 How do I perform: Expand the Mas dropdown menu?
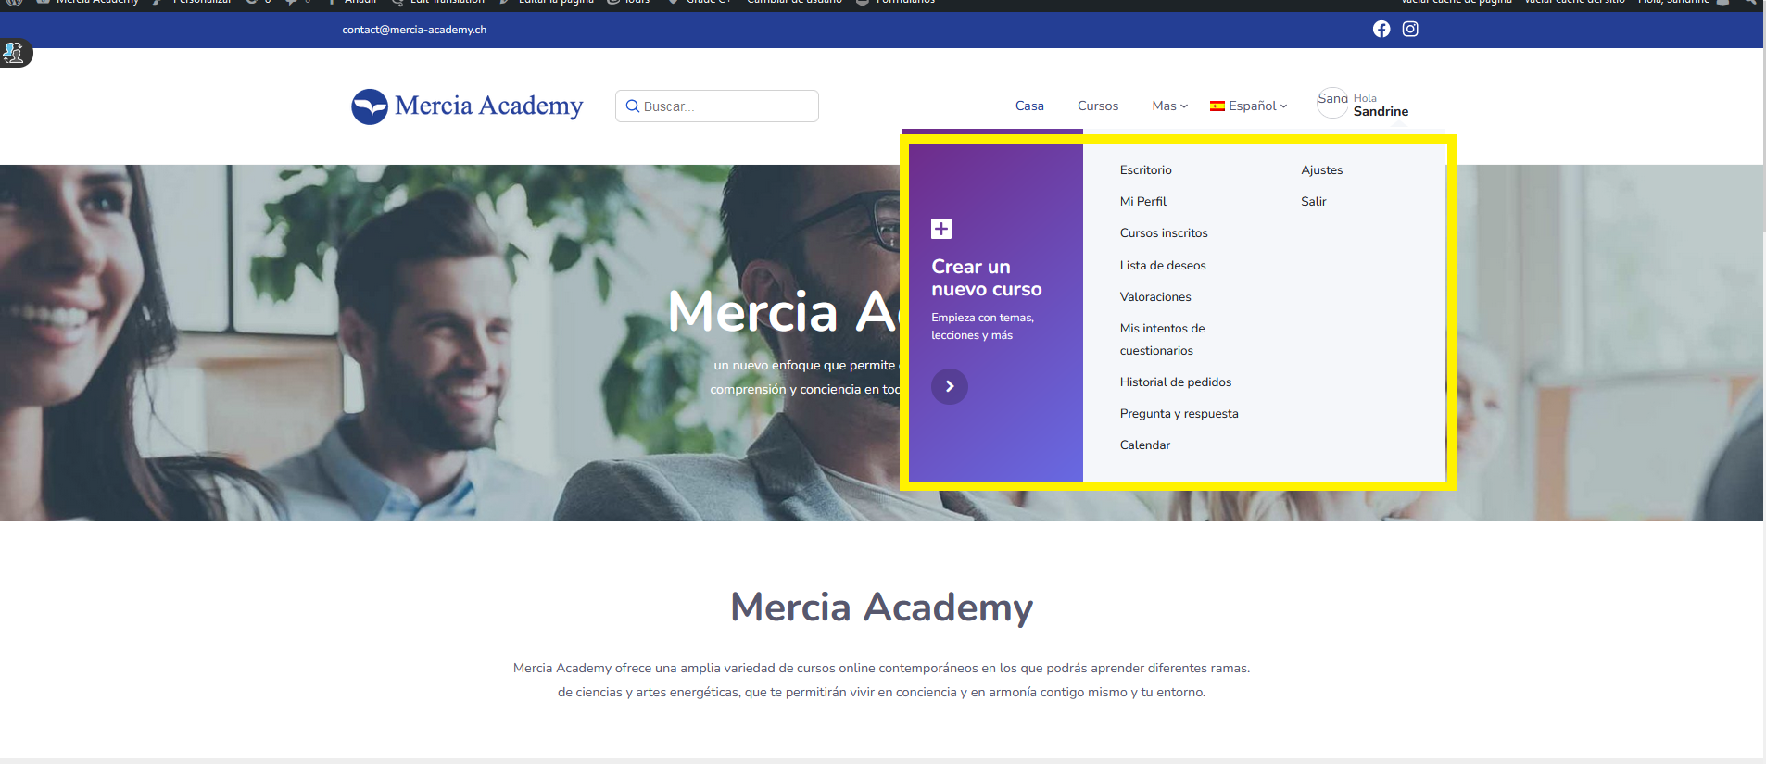point(1169,106)
